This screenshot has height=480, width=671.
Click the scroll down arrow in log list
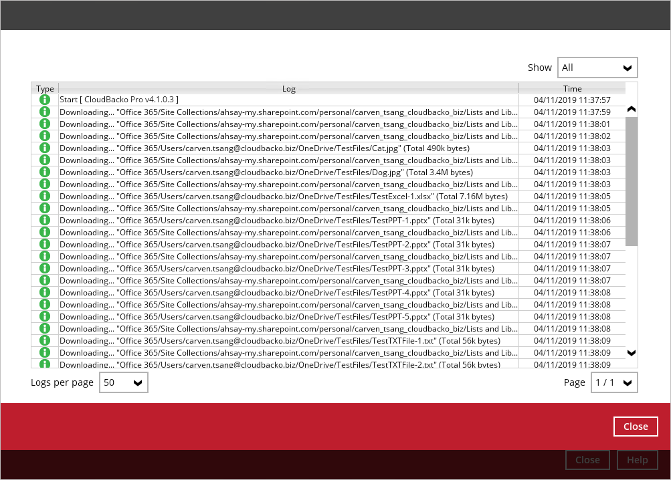click(632, 352)
